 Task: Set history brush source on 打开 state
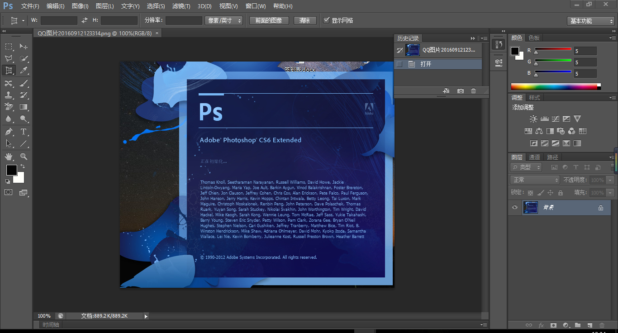pos(399,64)
